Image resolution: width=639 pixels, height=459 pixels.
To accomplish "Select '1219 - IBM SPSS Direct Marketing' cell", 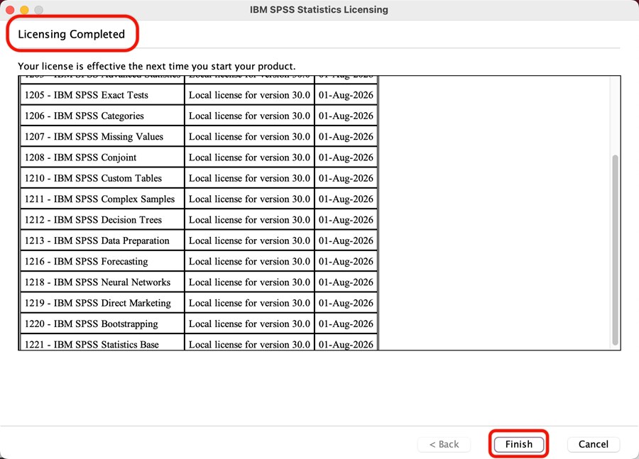I will click(102, 303).
